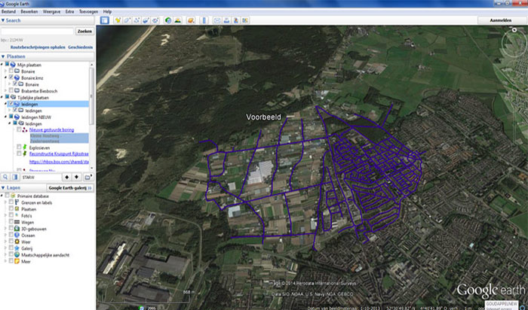Check the Brabantse Biesbosch checkbox

11,91
